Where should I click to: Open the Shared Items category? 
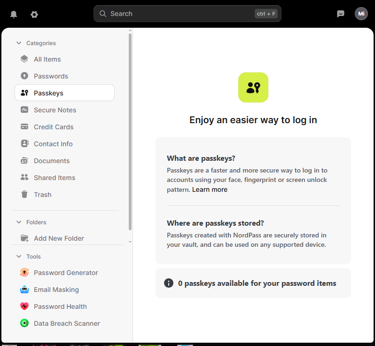coord(55,178)
